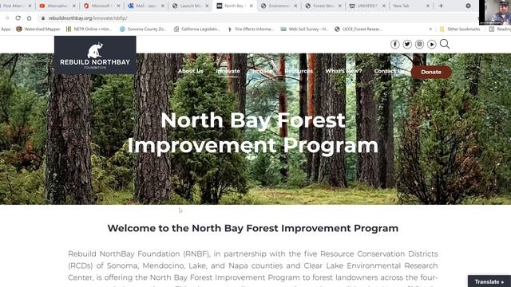Open the California Legislative bookmark
This screenshot has height=287, width=511.
[x=197, y=29]
